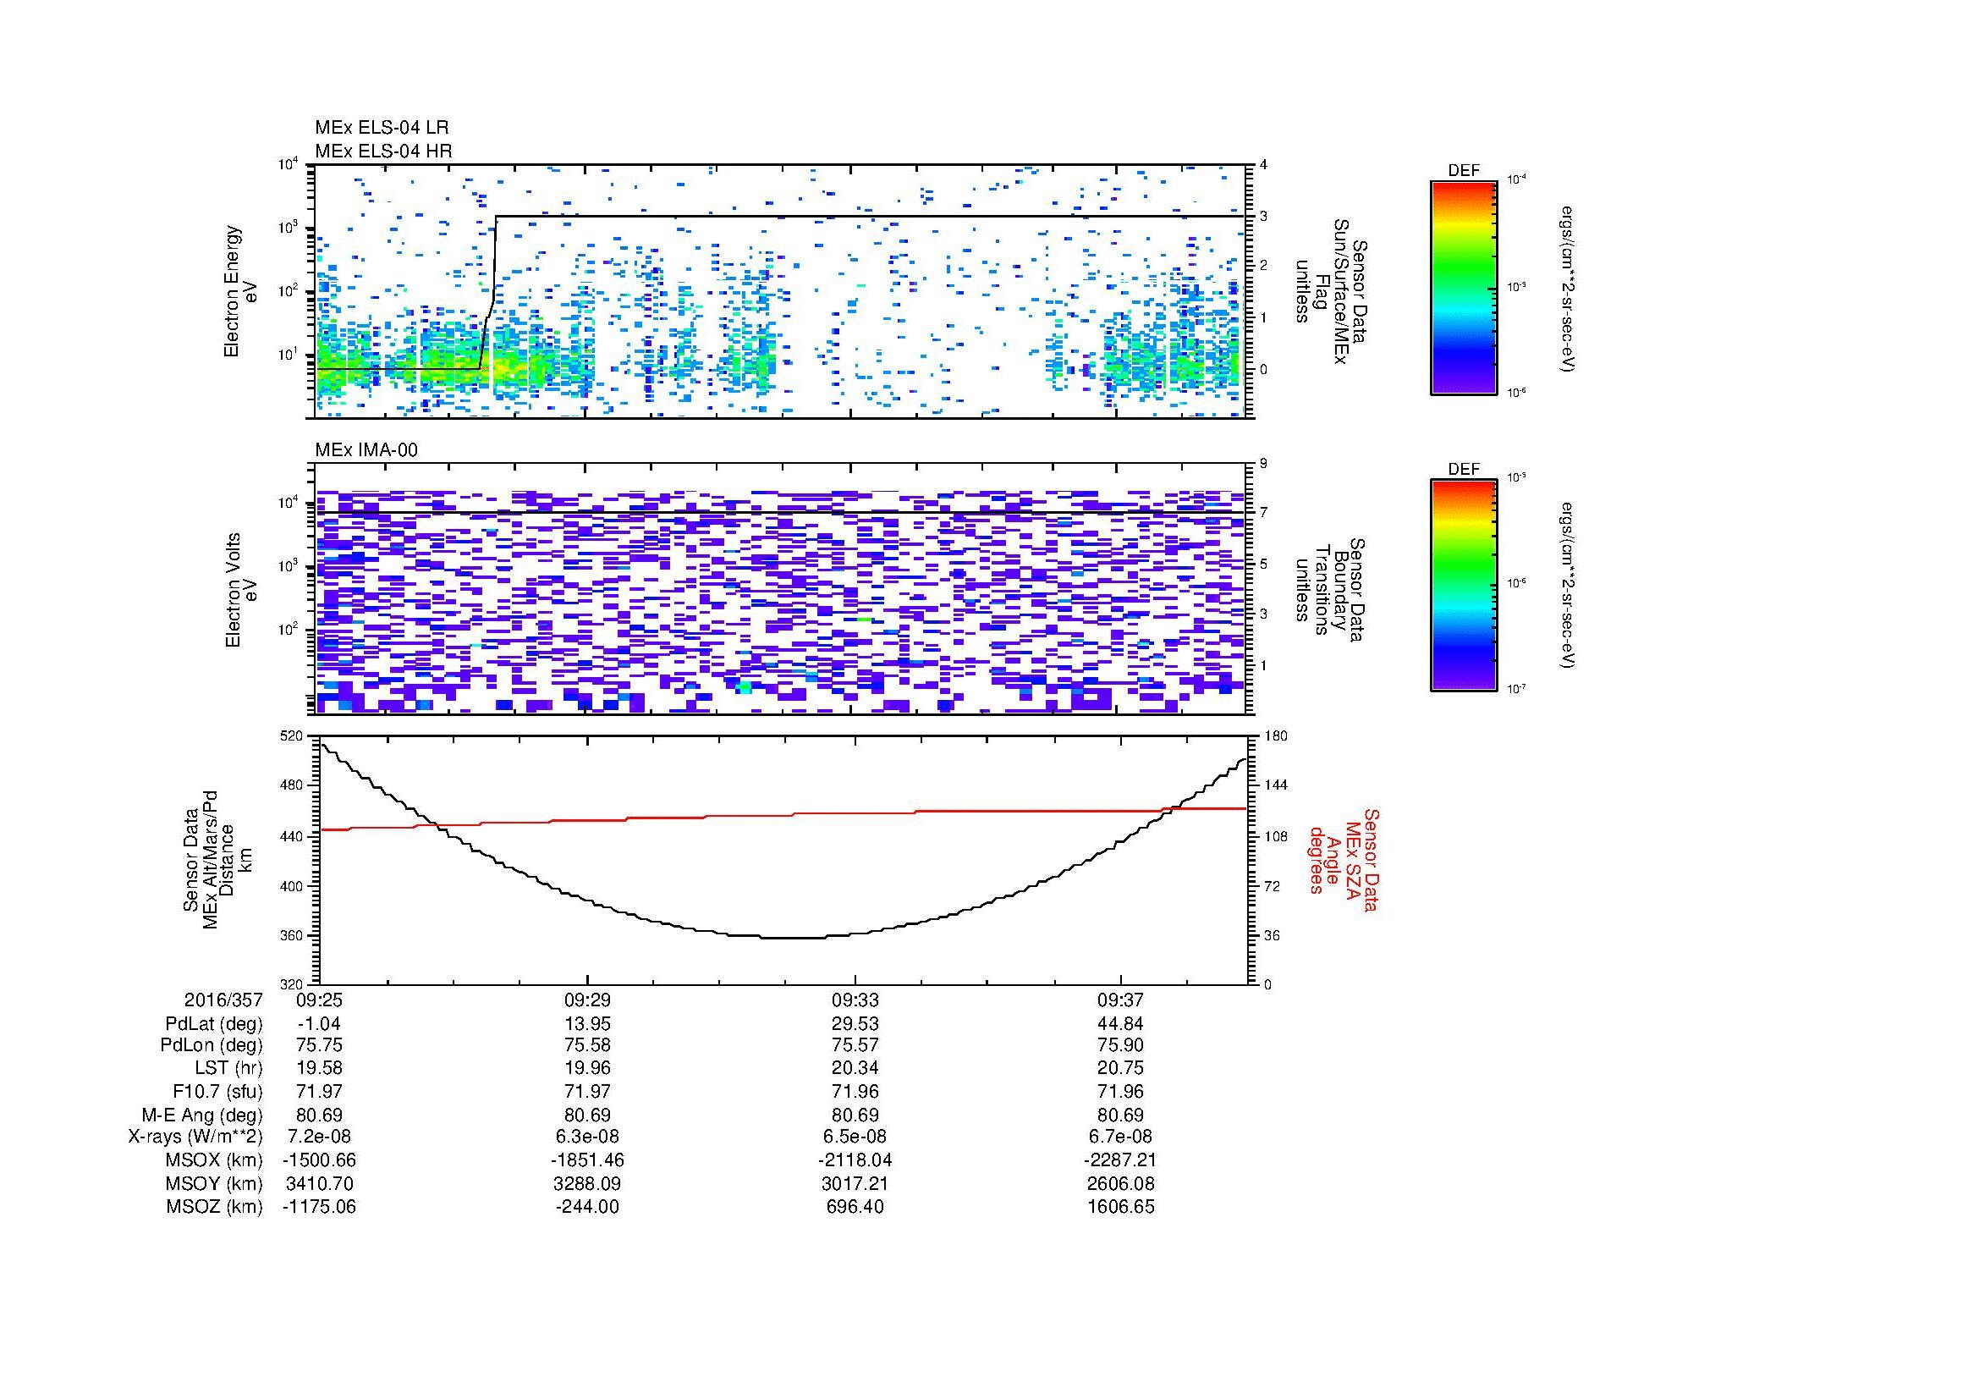Click the X-rays value '7.2e-08'
Viewport: 1979px width, 1399px height.
(319, 1137)
